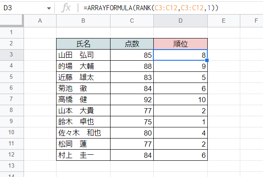
Task: Click selected cell D3 showing rank 8
Action: click(180, 55)
